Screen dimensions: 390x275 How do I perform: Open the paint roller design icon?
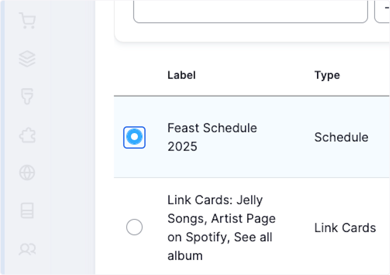point(27,96)
